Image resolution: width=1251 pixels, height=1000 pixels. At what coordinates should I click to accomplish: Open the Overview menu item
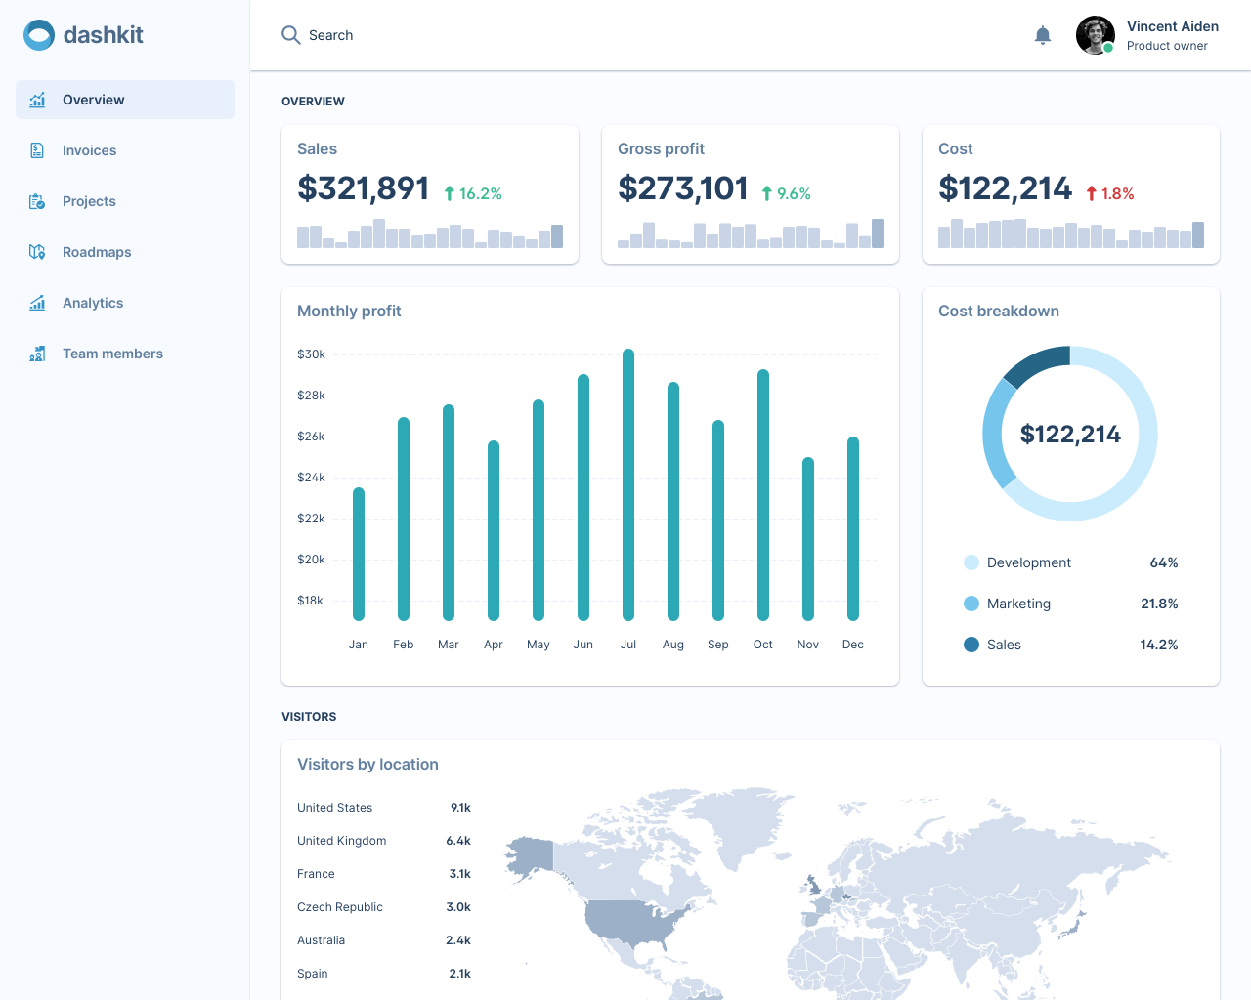(125, 100)
